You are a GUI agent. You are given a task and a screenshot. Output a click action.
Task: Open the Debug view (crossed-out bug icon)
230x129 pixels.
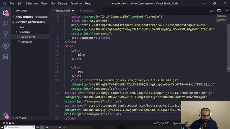click(5, 46)
